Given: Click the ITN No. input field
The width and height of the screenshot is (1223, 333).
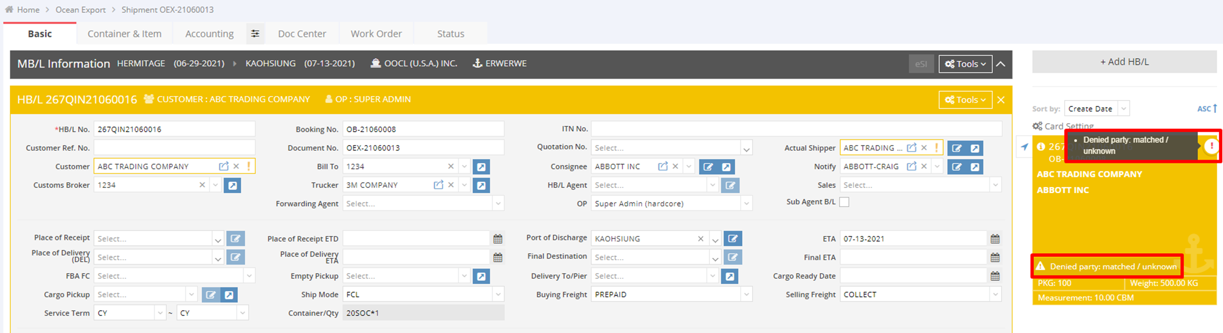Looking at the screenshot, I should pyautogui.click(x=796, y=129).
